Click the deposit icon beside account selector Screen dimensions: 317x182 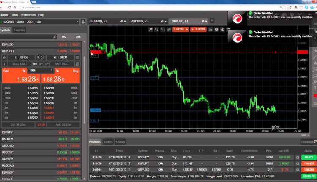click(x=83, y=22)
